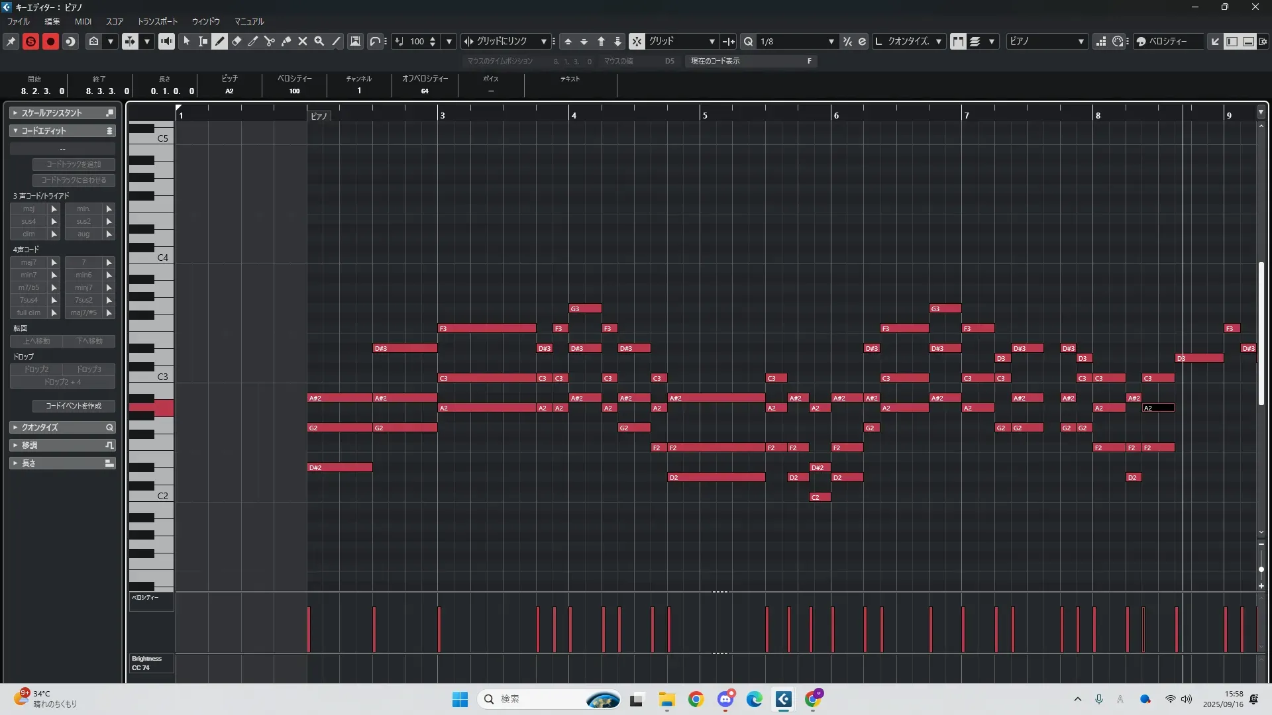
Task: Toggle the Solo Editor button
Action: (30, 41)
